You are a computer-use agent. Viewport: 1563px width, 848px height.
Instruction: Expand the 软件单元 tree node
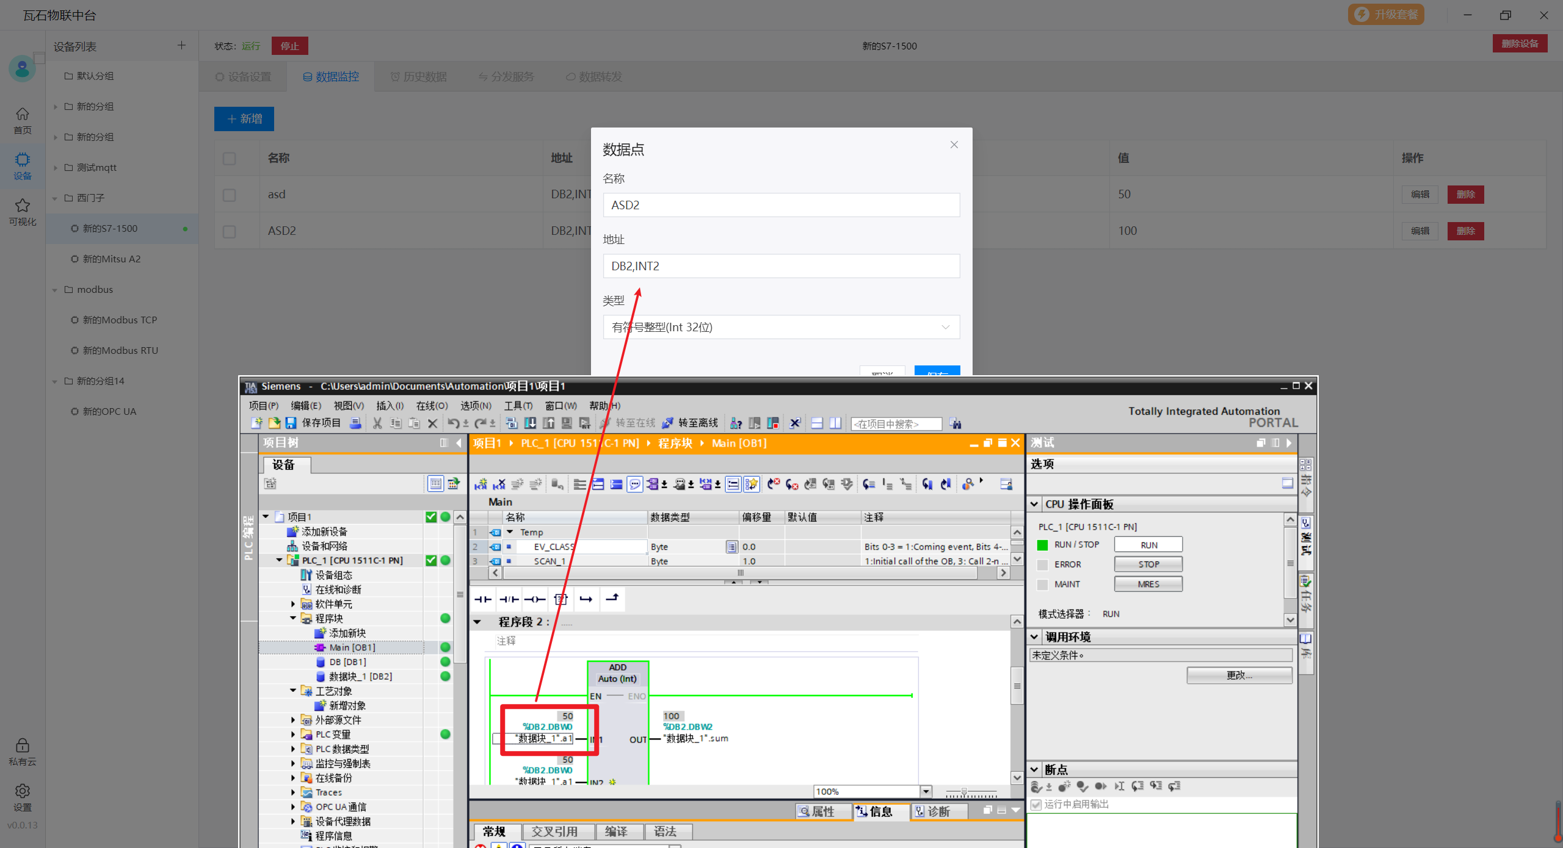(x=293, y=604)
